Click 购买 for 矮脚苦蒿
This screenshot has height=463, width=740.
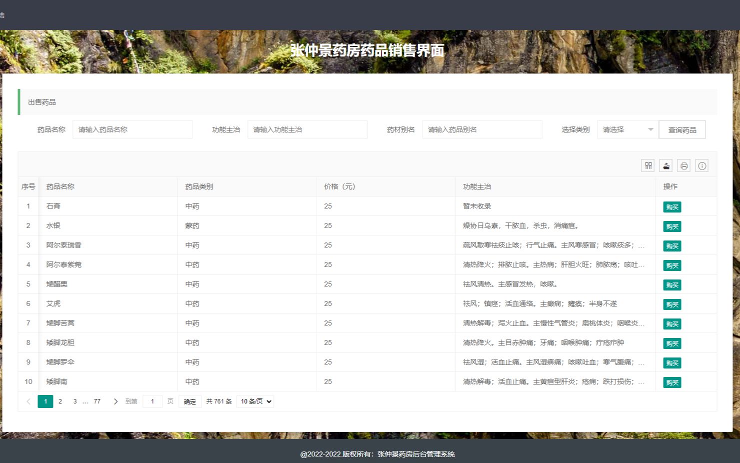coord(672,324)
